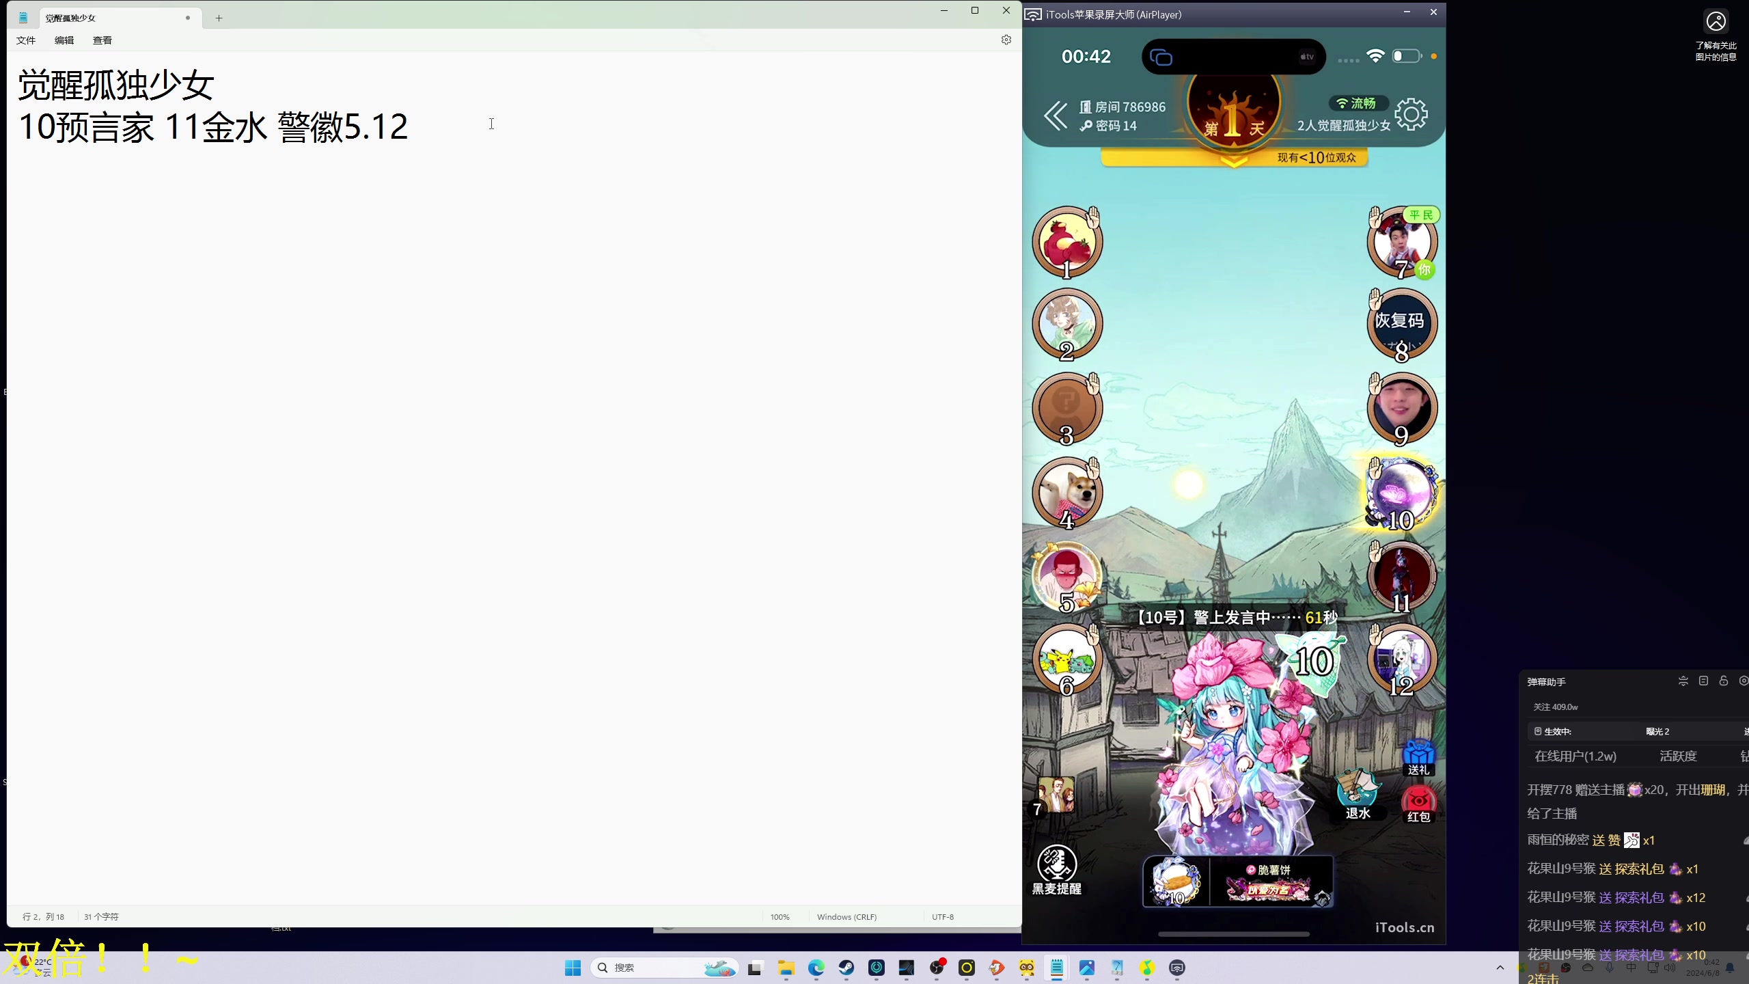Click the 流畅 connection status badge

click(x=1358, y=103)
